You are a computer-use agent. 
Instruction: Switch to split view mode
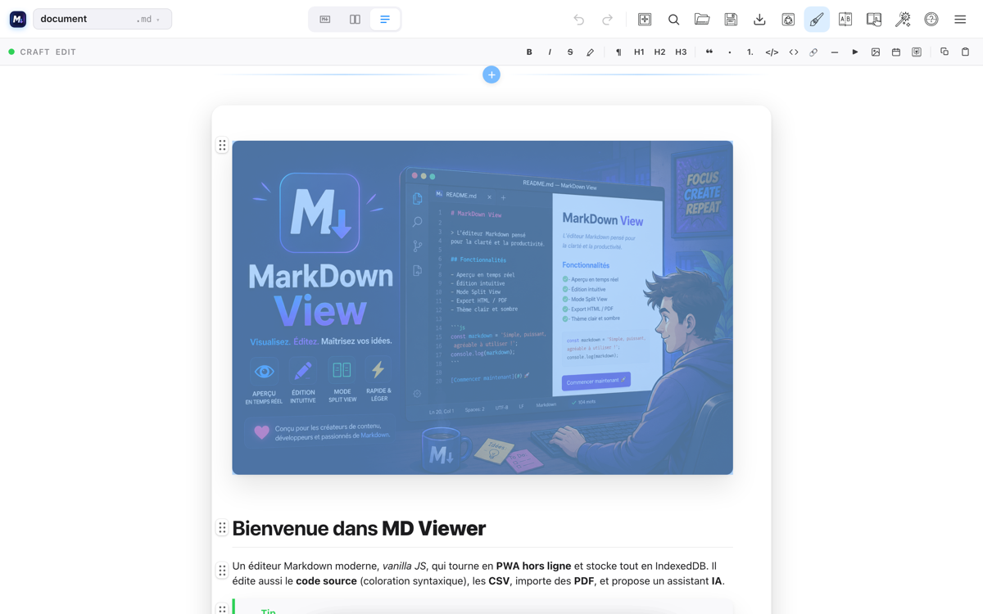click(355, 19)
